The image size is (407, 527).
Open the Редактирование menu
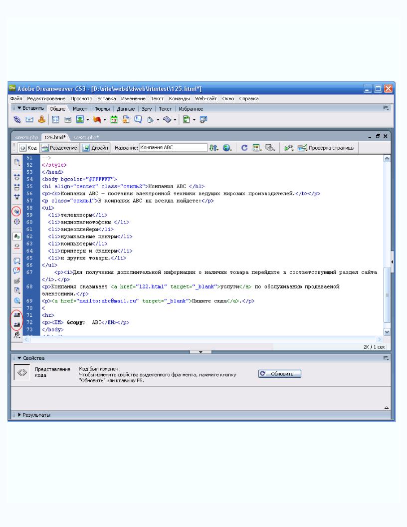pos(46,98)
